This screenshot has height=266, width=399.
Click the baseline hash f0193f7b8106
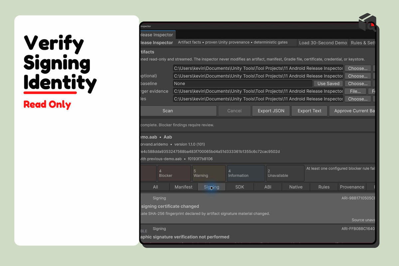200,159
